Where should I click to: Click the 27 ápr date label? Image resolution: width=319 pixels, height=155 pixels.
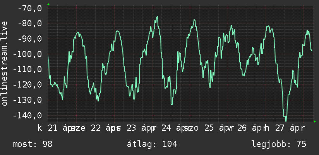pyautogui.click(x=290, y=128)
